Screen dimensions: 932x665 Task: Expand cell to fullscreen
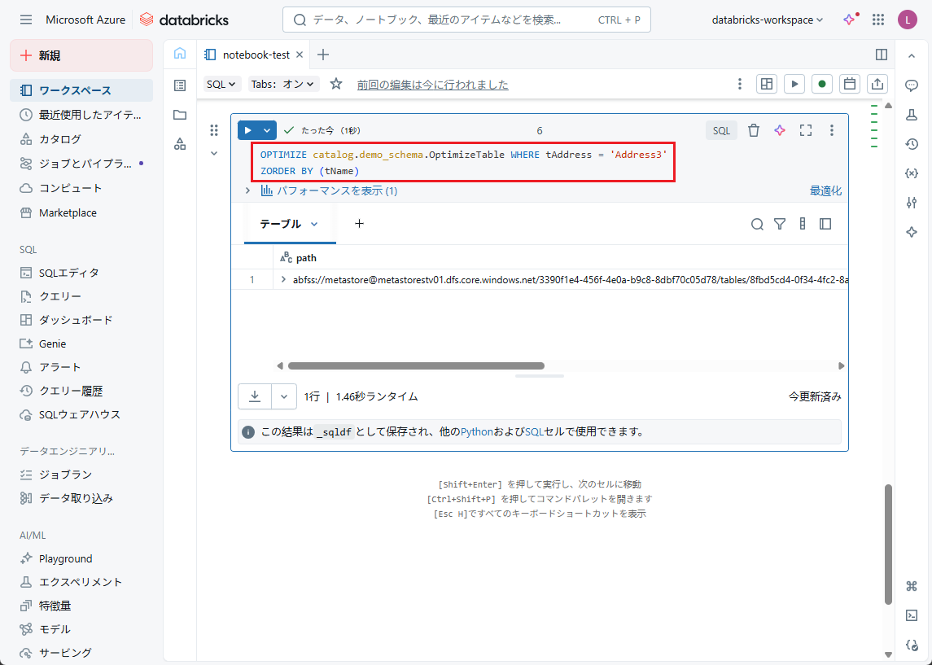[x=806, y=130]
